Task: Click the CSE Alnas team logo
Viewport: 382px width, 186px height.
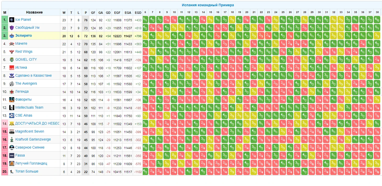Action: (12, 115)
